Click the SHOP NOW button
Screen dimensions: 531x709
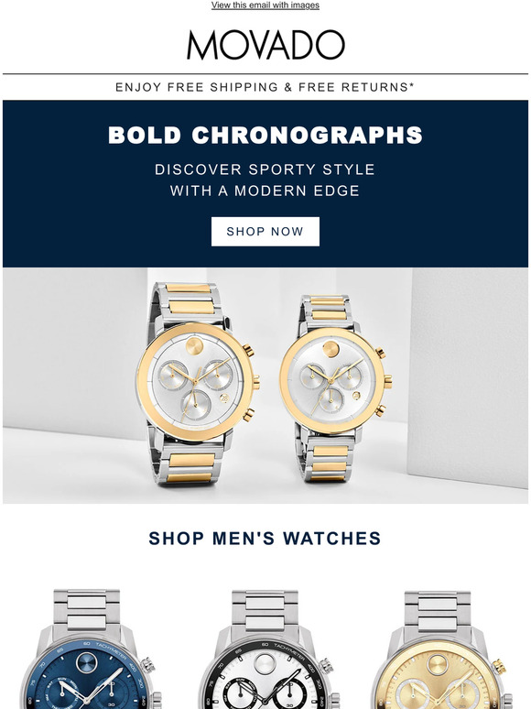click(265, 232)
